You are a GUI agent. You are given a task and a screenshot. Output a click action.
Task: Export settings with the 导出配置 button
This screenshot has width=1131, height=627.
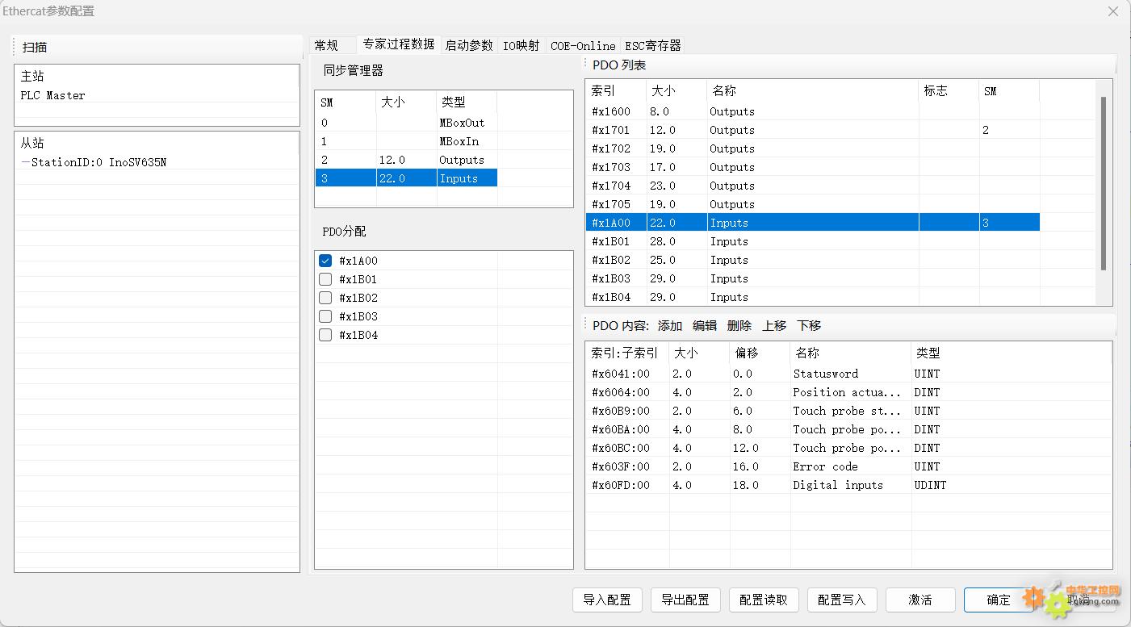pyautogui.click(x=685, y=600)
